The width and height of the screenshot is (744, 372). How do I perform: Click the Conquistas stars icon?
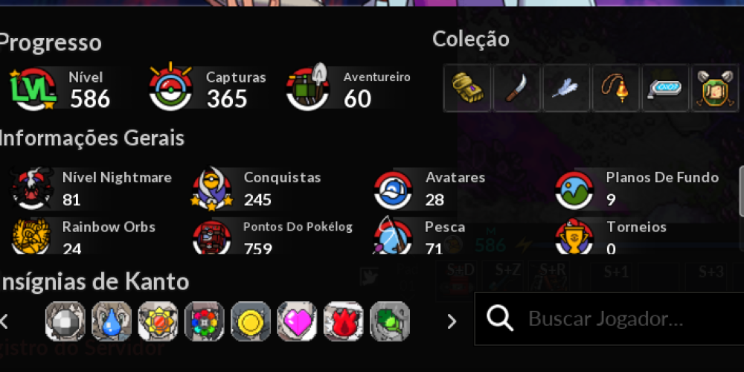point(211,189)
